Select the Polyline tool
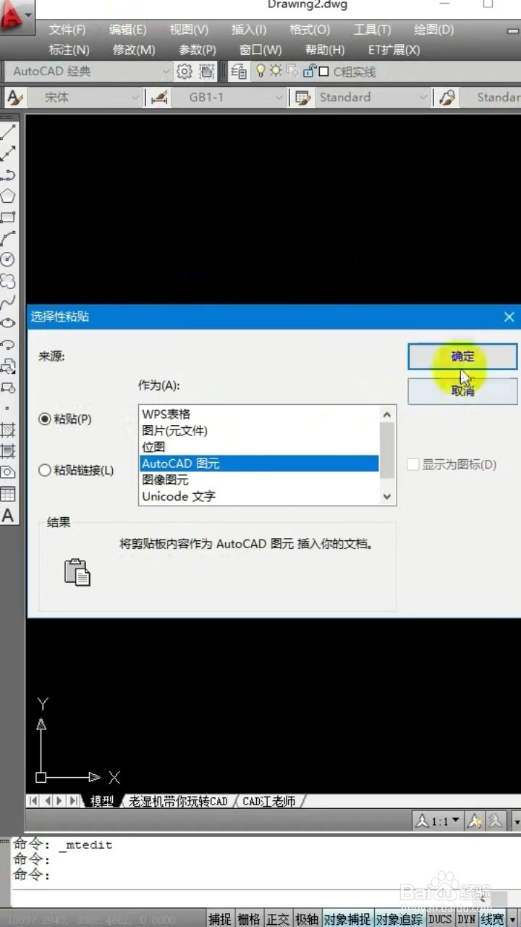The height and width of the screenshot is (927, 521). 8,175
